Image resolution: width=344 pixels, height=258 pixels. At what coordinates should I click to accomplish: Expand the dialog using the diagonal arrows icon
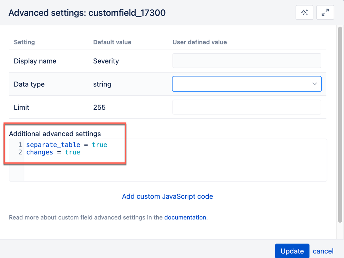325,12
